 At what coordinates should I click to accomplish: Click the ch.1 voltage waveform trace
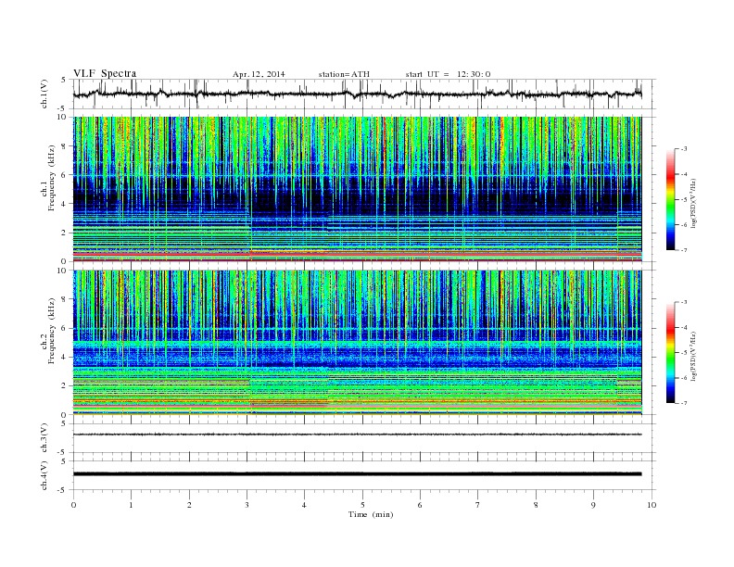pyautogui.click(x=357, y=94)
